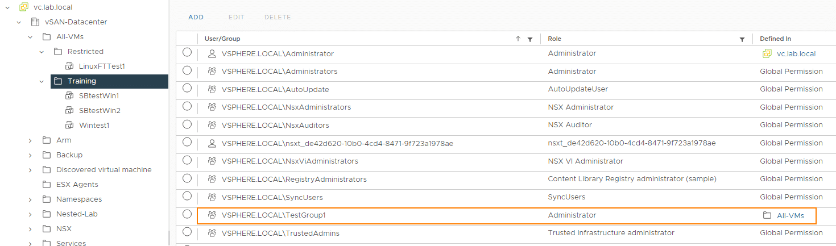
Task: Expand the Nested-Lab folder
Action: pyautogui.click(x=30, y=214)
